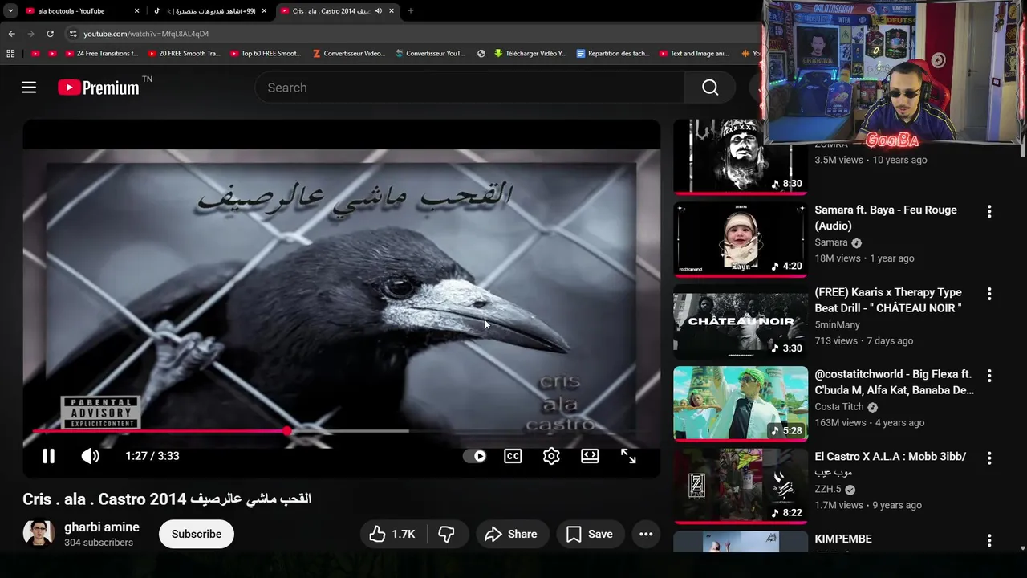Enter full screen mode

pyautogui.click(x=628, y=456)
